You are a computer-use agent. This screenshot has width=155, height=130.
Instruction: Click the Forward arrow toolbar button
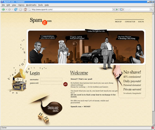click(9, 9)
